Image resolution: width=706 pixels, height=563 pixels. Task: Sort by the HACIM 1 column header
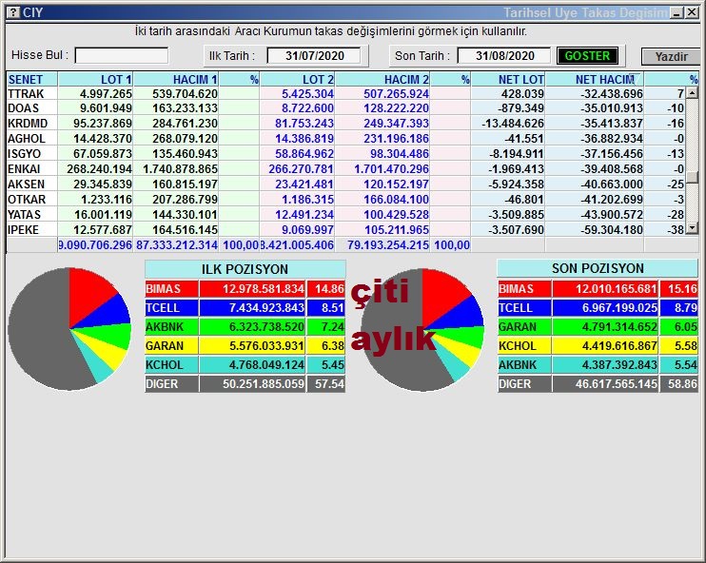click(x=176, y=80)
